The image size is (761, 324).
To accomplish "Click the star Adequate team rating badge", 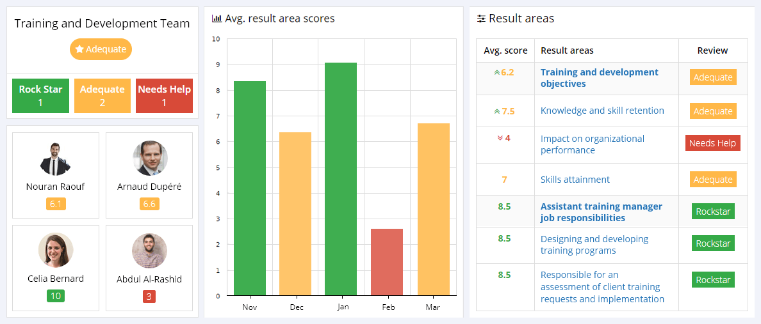I will pyautogui.click(x=101, y=49).
